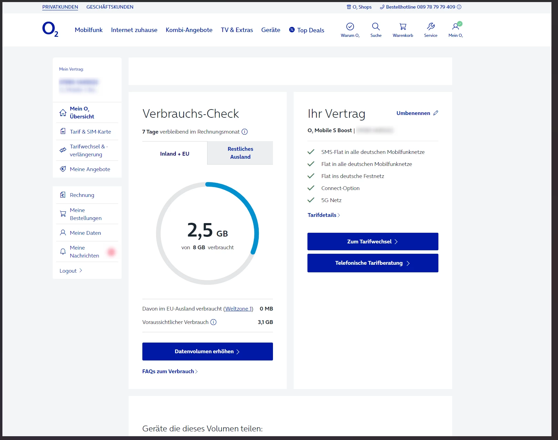Click the Weltzone 1 link

(238, 308)
